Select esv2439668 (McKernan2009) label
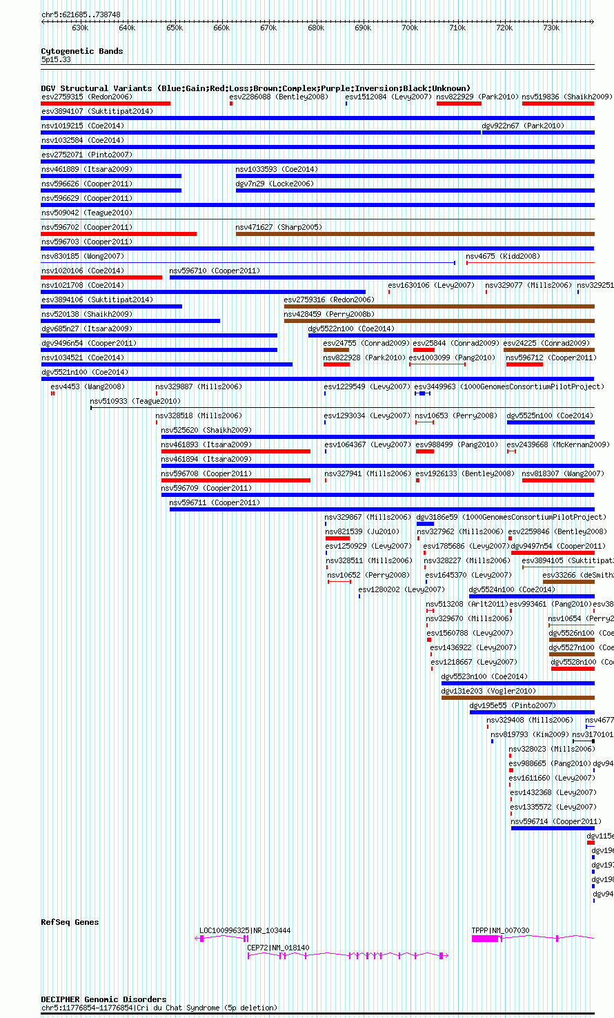Screen dimensions: 614x1018 (x=558, y=445)
